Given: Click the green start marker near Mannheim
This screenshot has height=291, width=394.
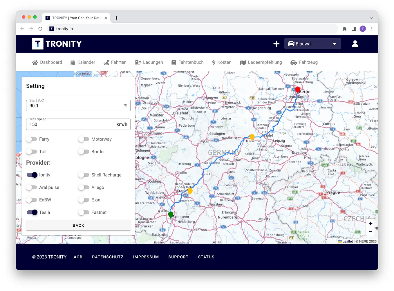Looking at the screenshot, I should (x=171, y=215).
